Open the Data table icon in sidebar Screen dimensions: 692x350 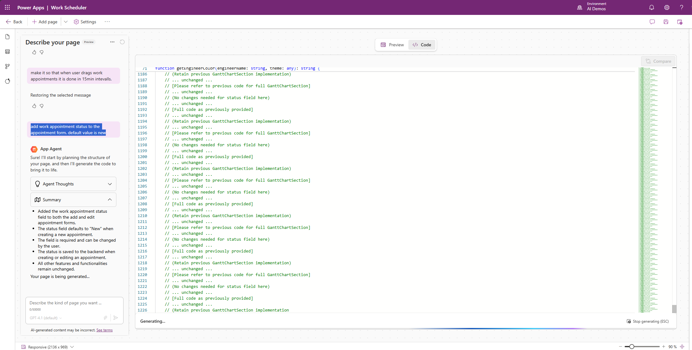7,52
